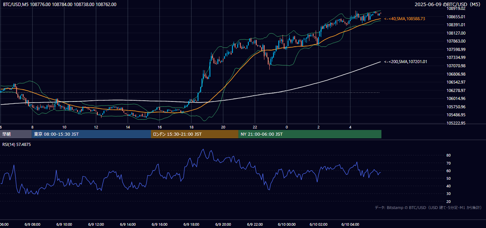Click price axis value 108919.02
The image size is (486, 228).
[x=456, y=8]
